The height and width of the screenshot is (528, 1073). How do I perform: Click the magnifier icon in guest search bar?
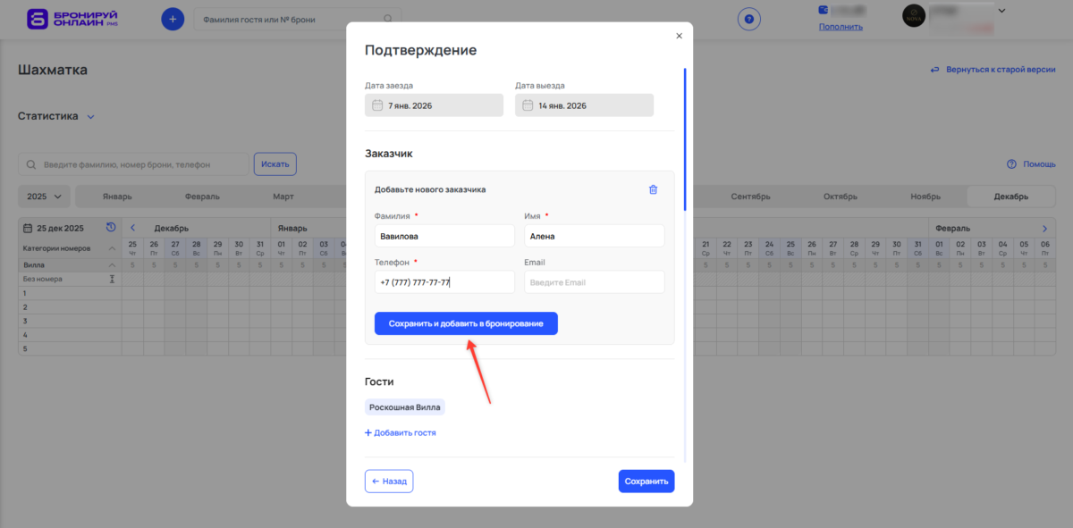click(387, 18)
